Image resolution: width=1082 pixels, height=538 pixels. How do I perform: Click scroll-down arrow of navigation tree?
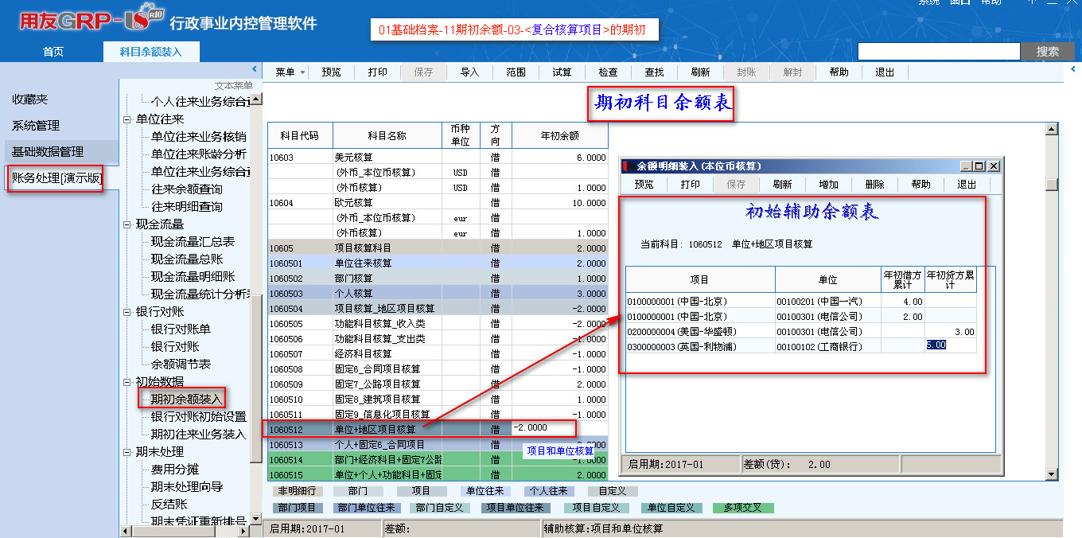256,519
